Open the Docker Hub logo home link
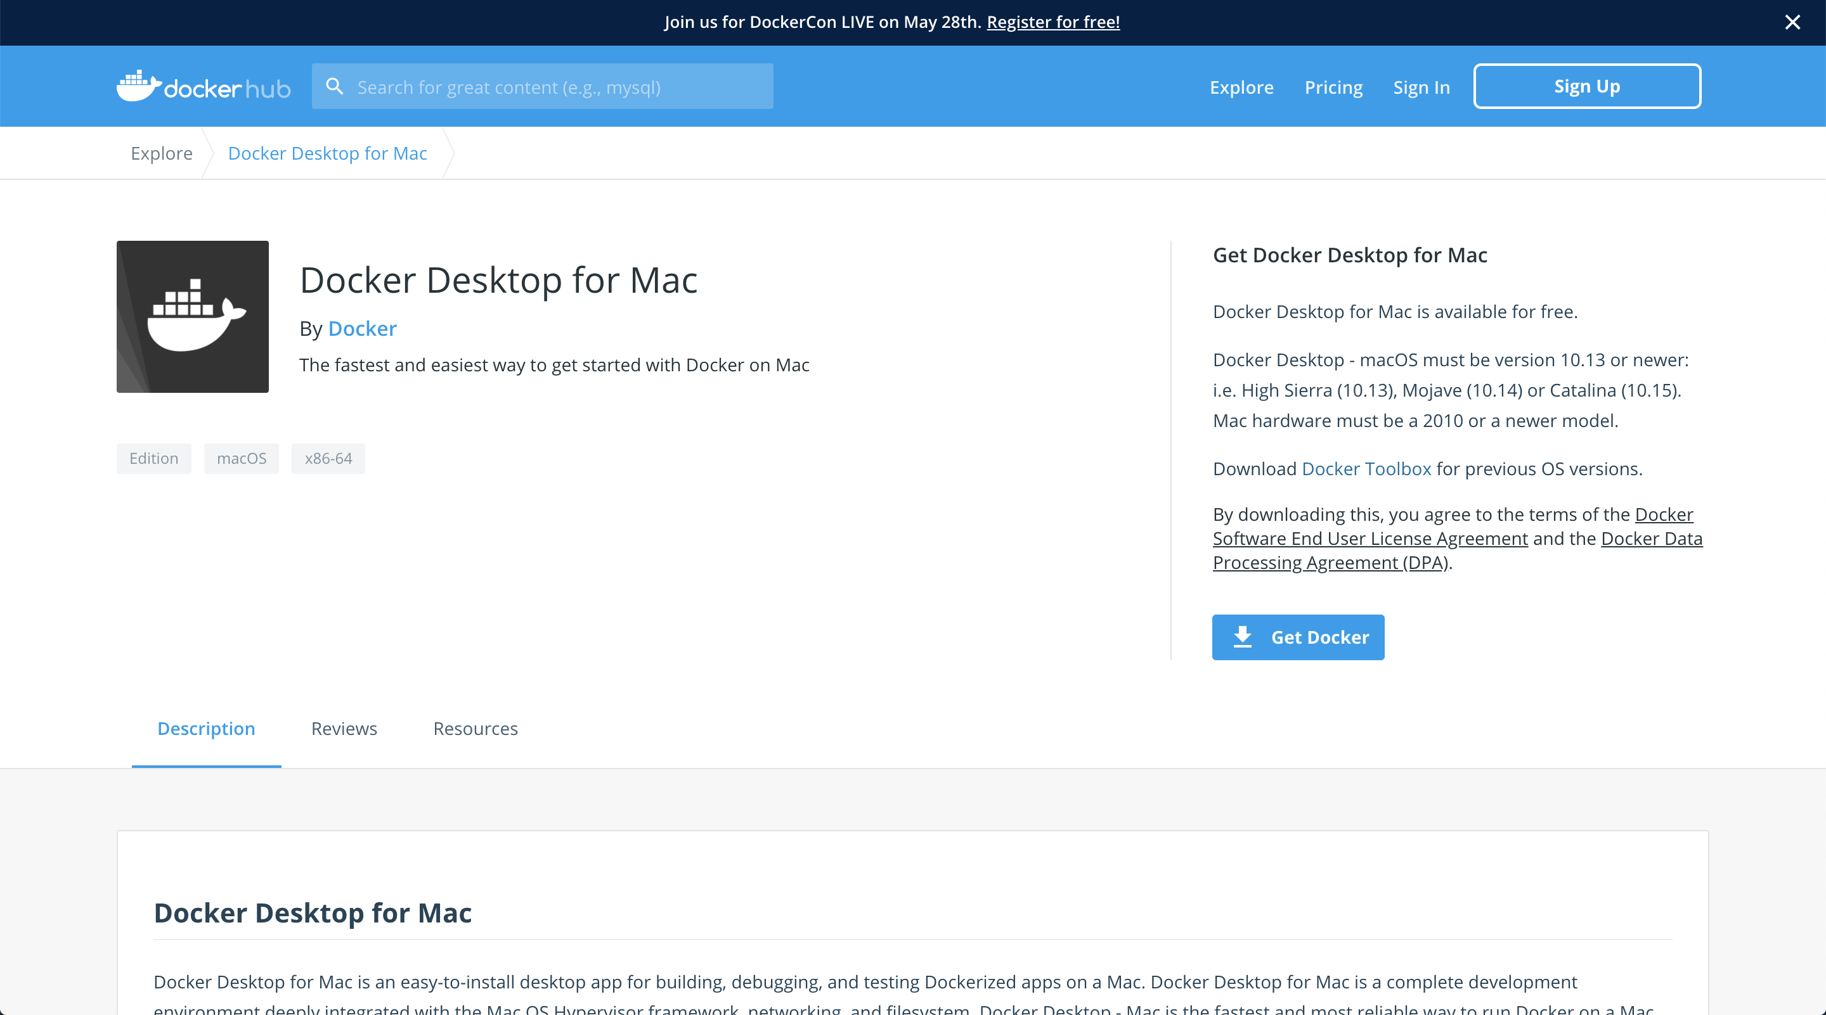The height and width of the screenshot is (1015, 1826). 204,86
